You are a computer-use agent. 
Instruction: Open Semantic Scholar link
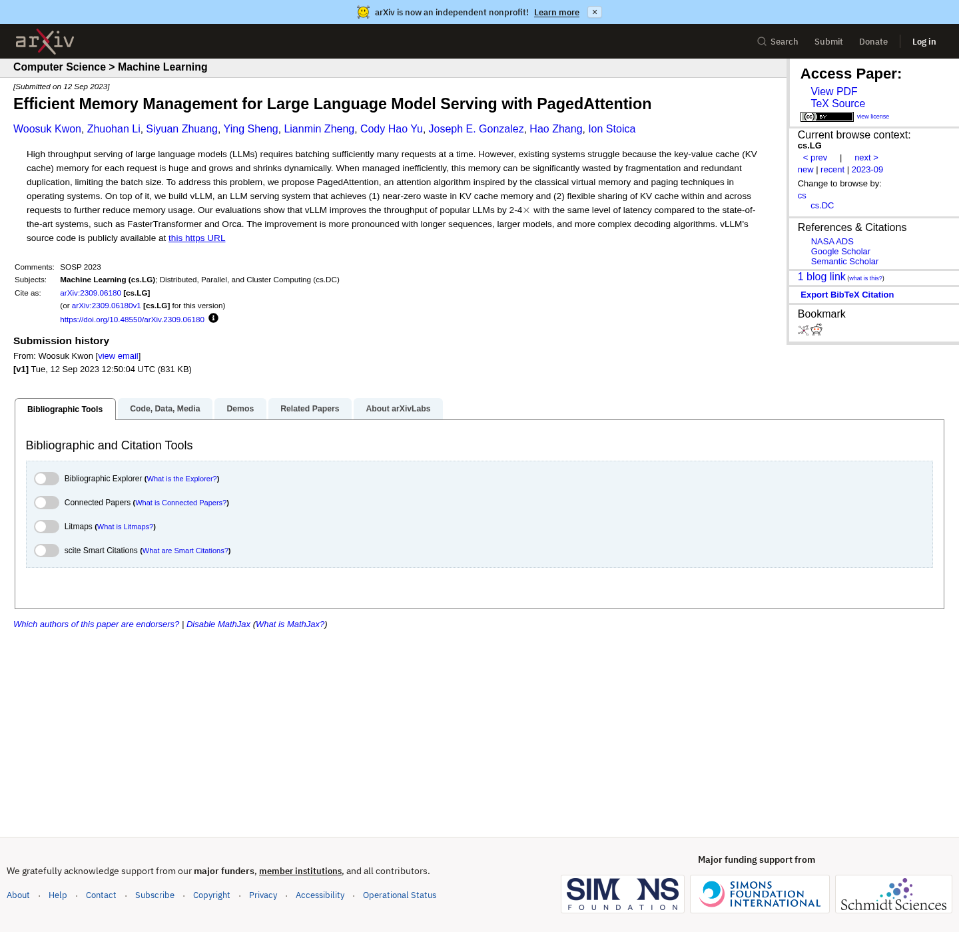click(x=844, y=262)
